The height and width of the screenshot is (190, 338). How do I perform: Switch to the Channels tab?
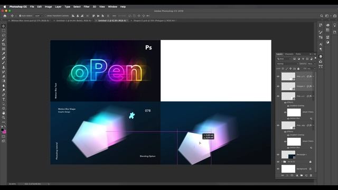pos(289,54)
